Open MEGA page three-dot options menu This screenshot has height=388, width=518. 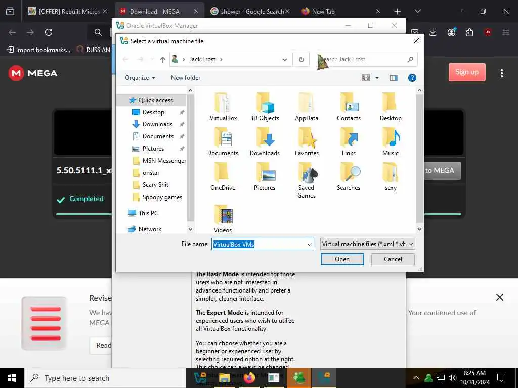[501, 73]
